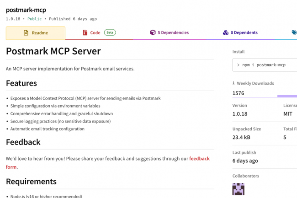Click the Features section heading
Viewport: 297px width, 198px height.
(x=21, y=83)
